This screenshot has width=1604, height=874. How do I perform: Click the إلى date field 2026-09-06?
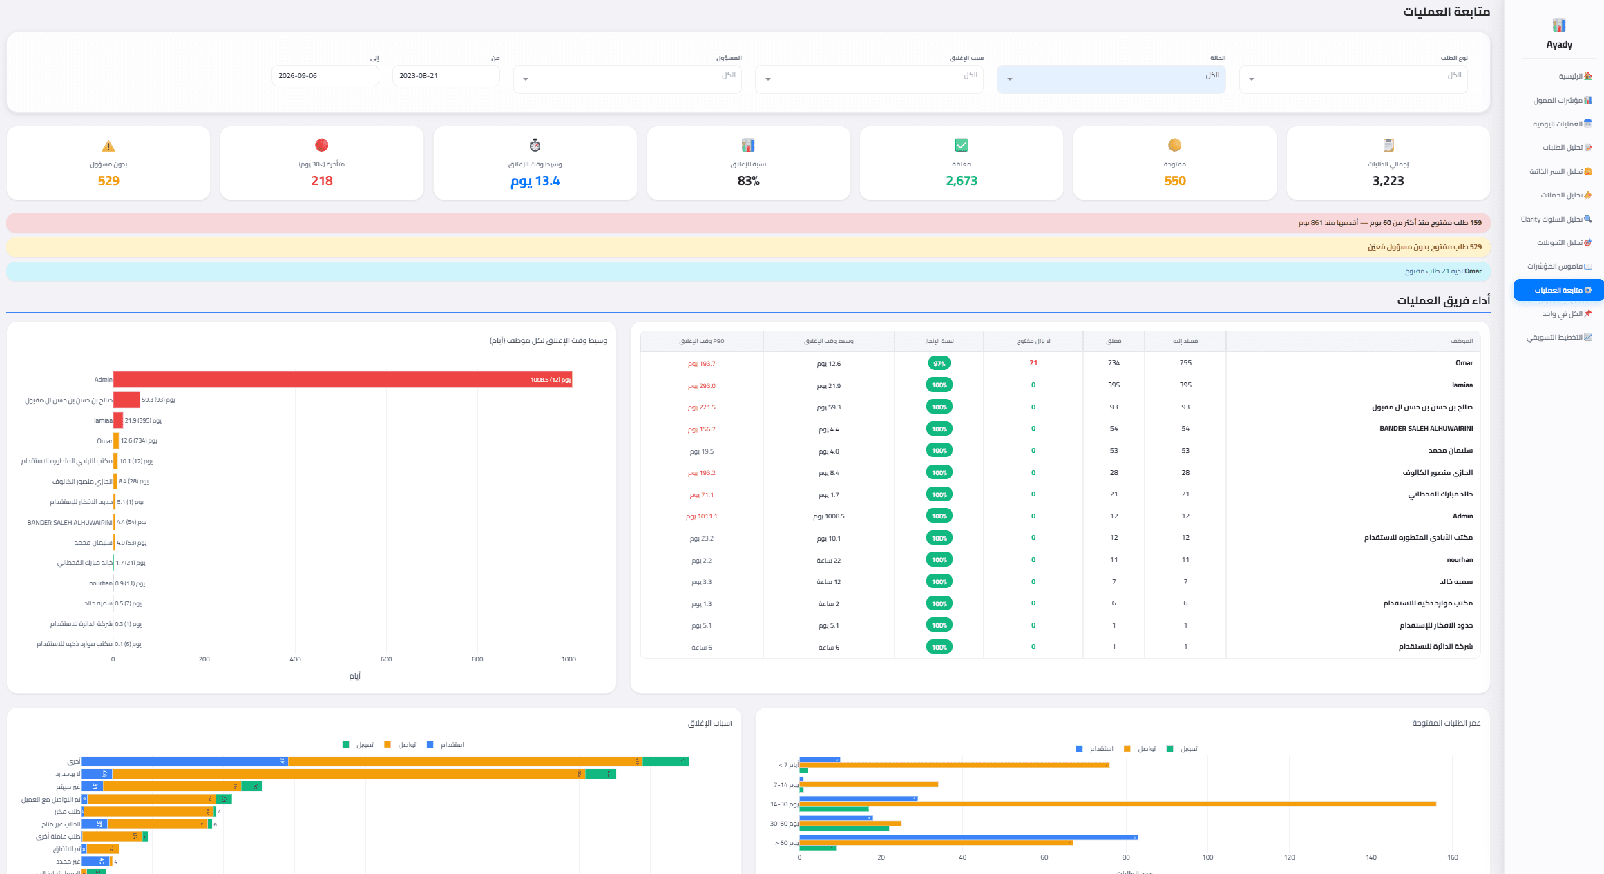click(x=325, y=76)
